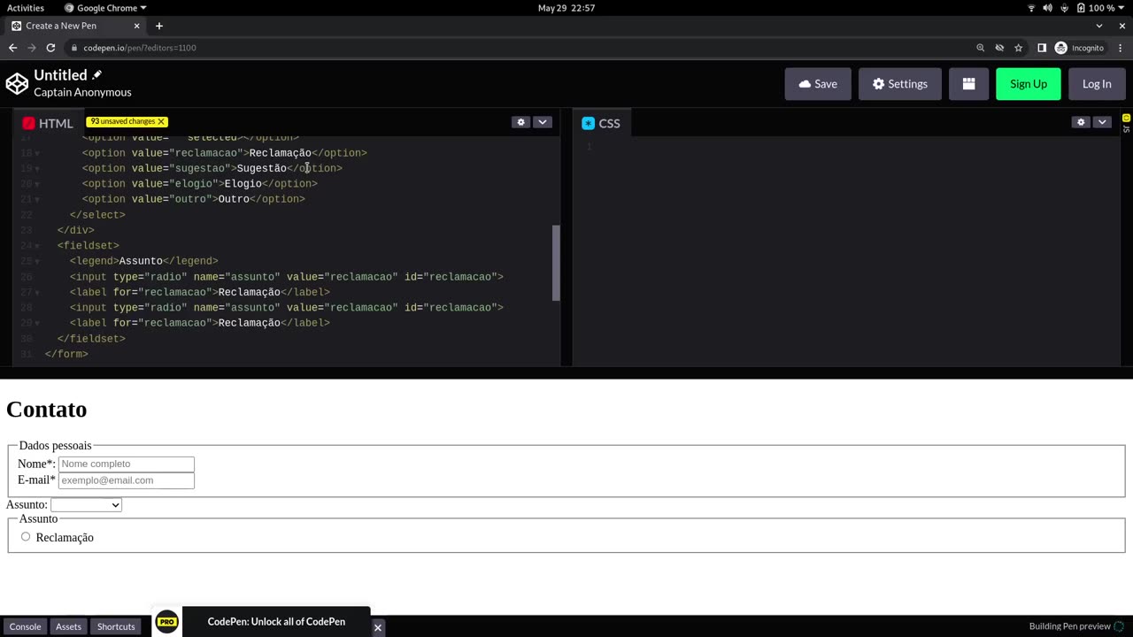Open the Assets panel
Viewport: 1133px width, 637px height.
coord(68,626)
